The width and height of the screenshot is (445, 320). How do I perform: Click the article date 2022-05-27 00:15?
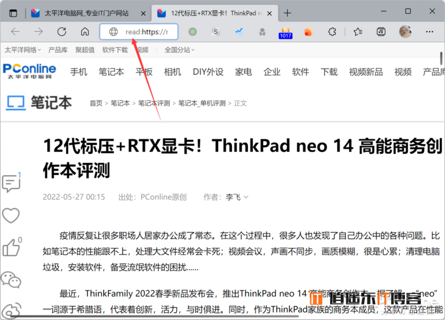[74, 197]
